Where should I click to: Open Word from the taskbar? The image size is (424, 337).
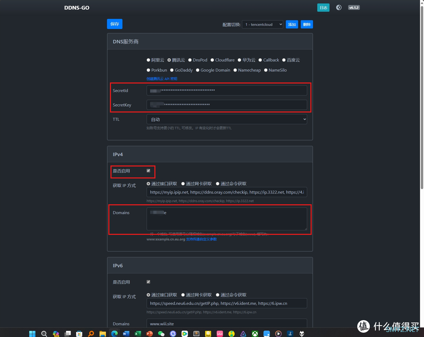126,333
